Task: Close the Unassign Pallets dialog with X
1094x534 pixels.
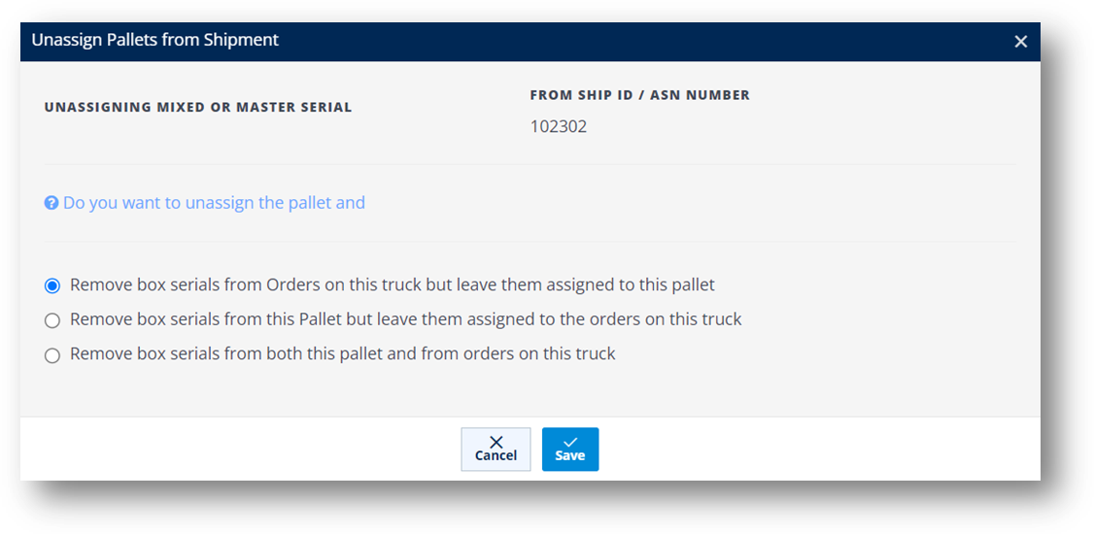Action: (1021, 42)
